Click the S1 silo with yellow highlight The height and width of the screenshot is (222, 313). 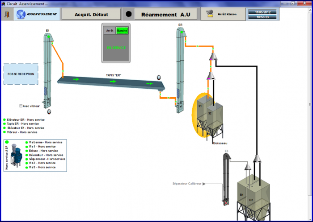tap(202, 115)
